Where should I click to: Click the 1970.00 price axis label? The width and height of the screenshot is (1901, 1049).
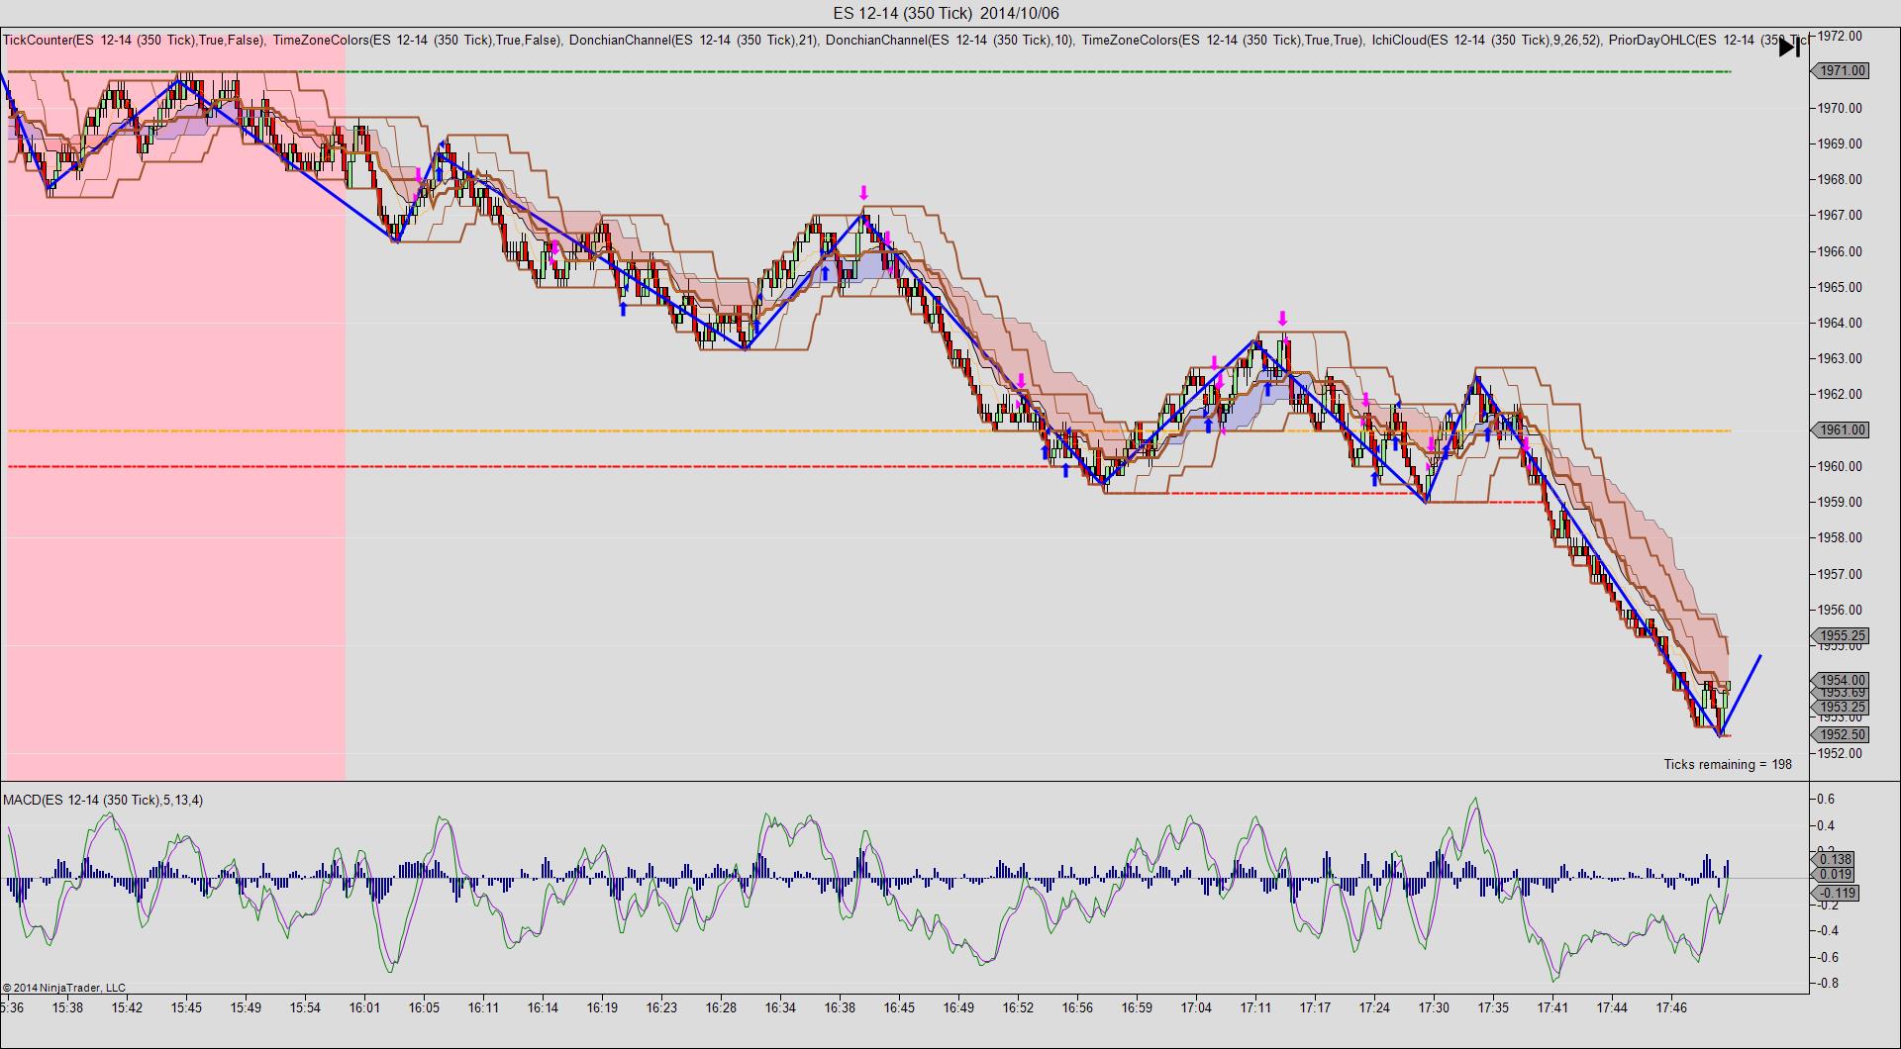(1840, 108)
